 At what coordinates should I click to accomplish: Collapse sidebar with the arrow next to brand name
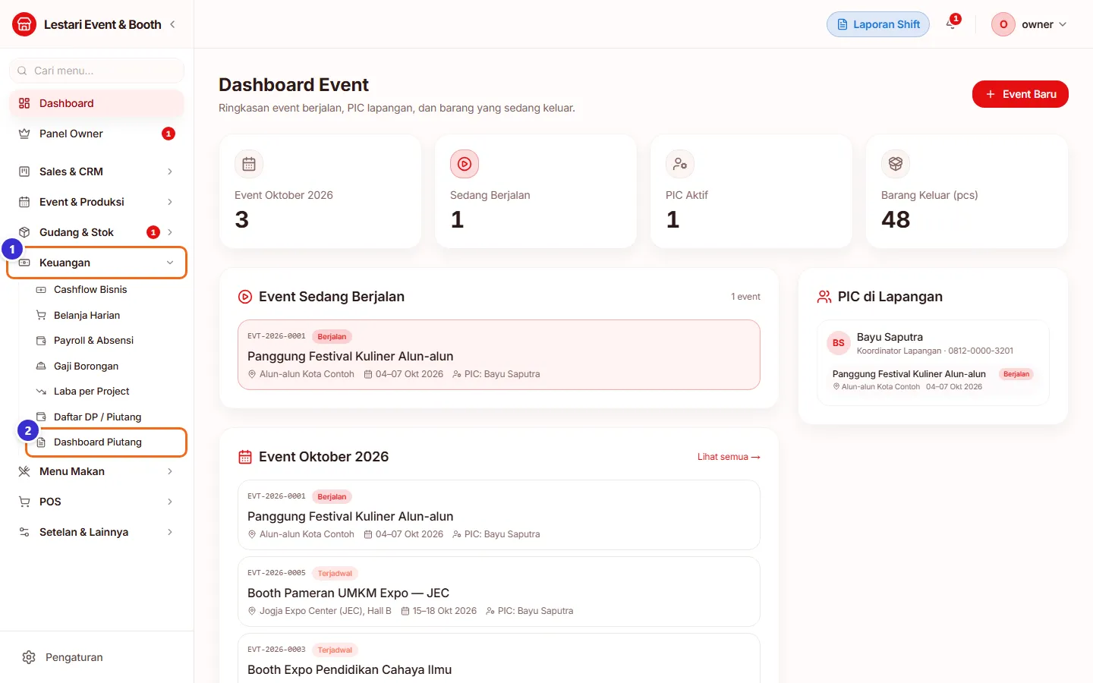coord(173,24)
